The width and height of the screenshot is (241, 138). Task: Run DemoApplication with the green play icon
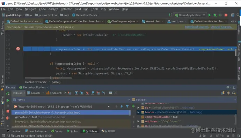[209, 15]
